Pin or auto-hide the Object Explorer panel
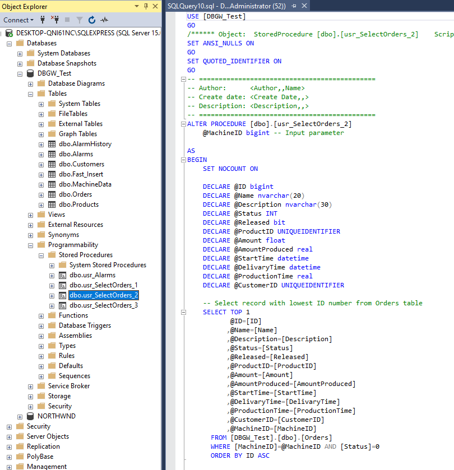The image size is (454, 470). click(146, 6)
